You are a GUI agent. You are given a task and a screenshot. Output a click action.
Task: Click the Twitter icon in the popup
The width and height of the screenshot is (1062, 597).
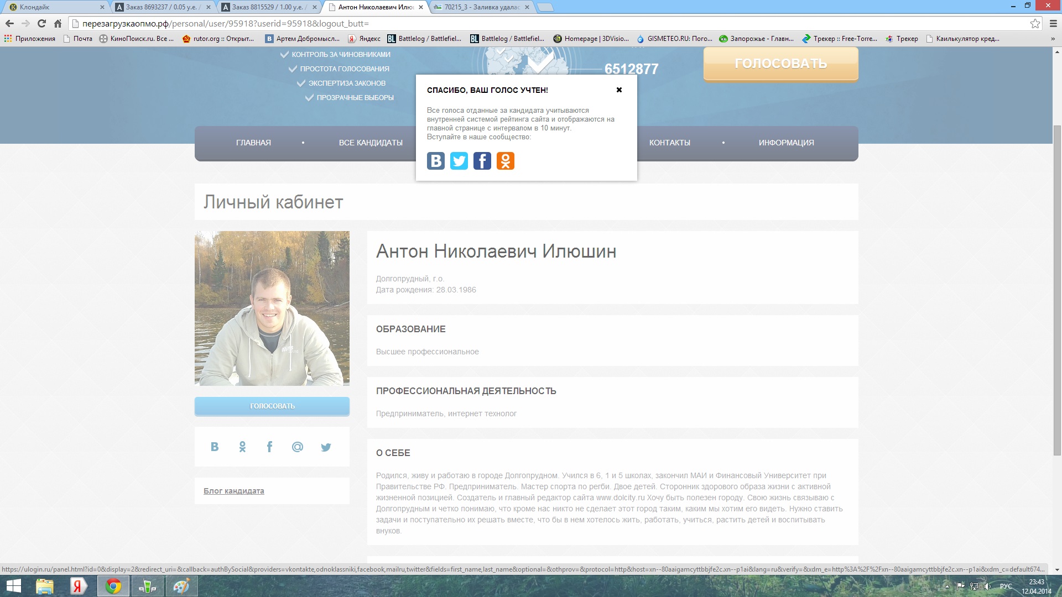point(459,161)
